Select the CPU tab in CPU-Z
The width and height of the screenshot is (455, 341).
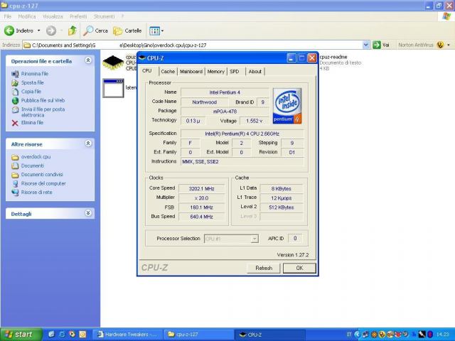(x=147, y=71)
